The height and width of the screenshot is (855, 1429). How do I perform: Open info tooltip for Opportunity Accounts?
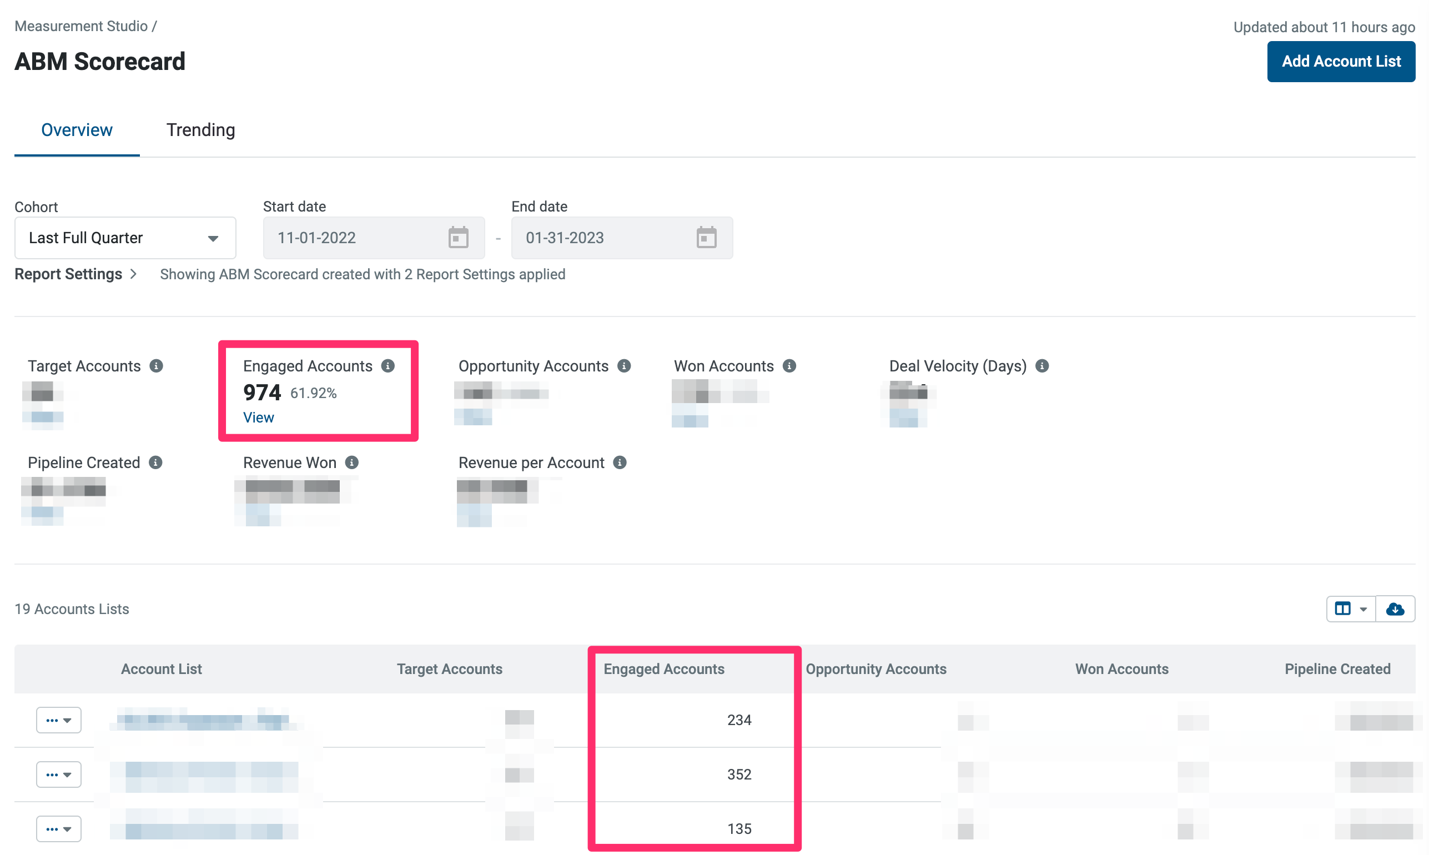625,366
